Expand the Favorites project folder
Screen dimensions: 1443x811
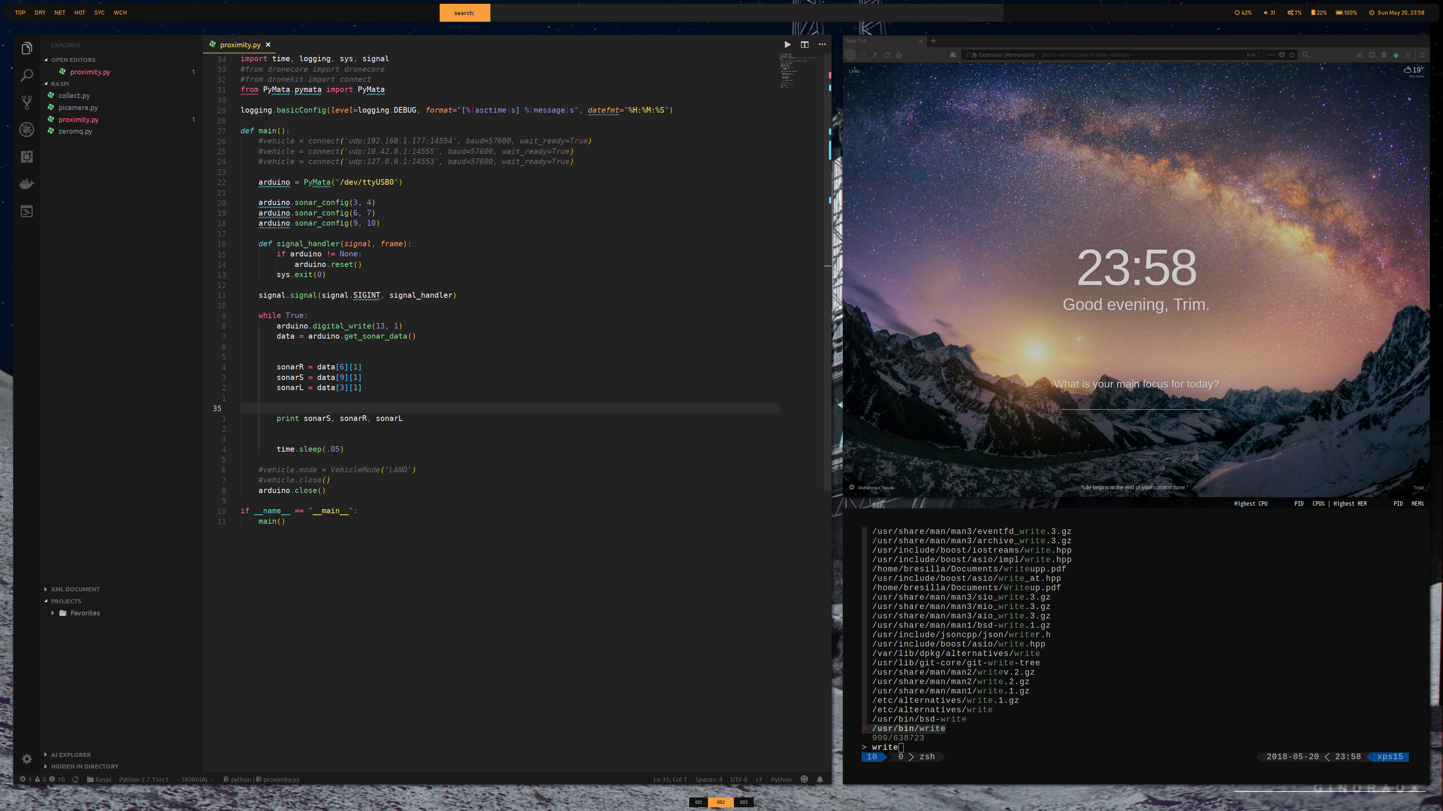coord(85,613)
